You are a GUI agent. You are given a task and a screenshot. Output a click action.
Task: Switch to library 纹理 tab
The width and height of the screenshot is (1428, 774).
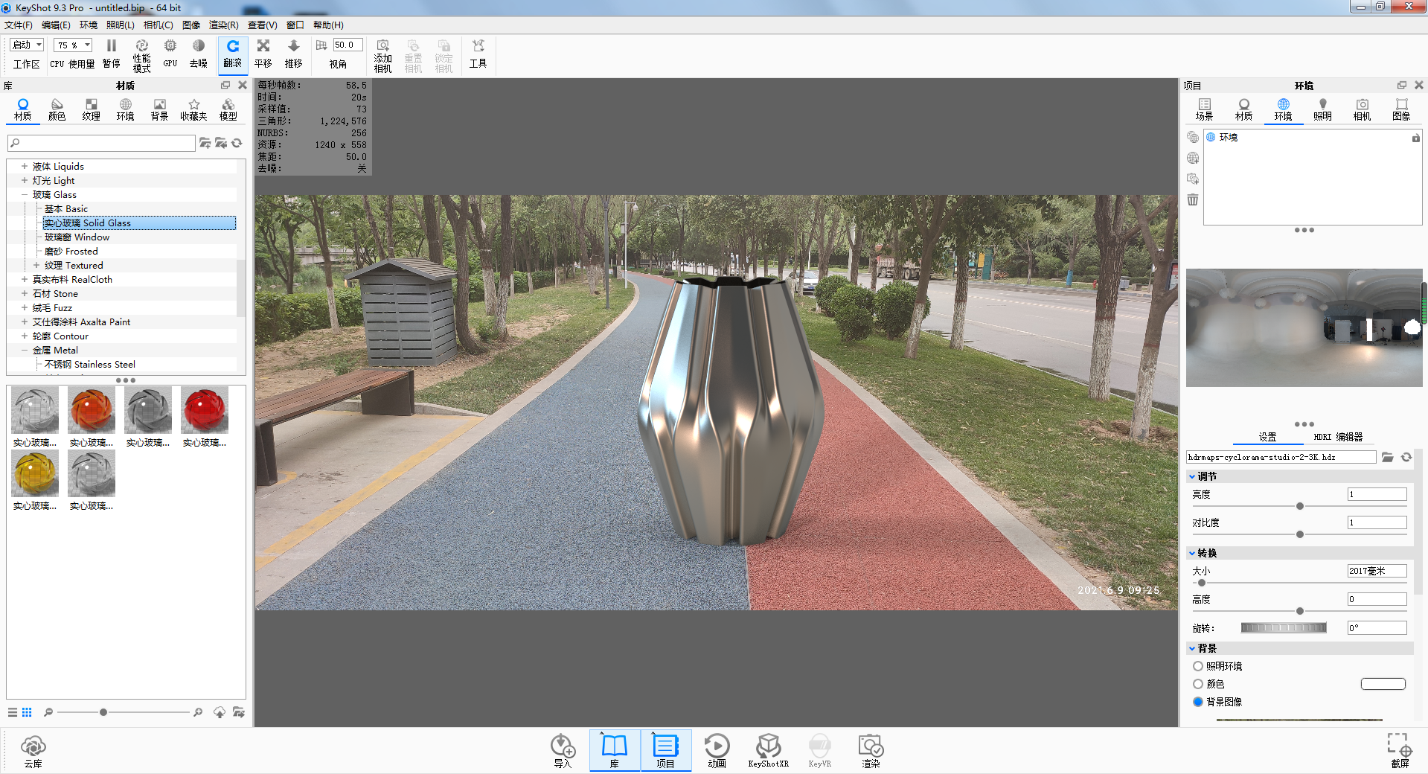pyautogui.click(x=92, y=109)
